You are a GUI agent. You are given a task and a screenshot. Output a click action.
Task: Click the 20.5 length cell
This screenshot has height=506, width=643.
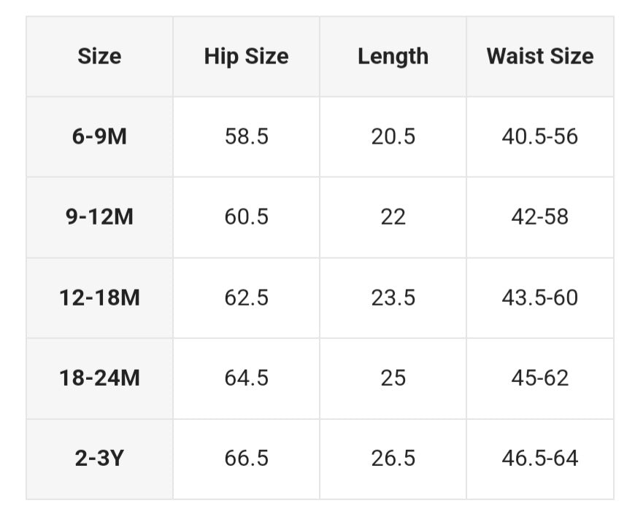point(393,136)
